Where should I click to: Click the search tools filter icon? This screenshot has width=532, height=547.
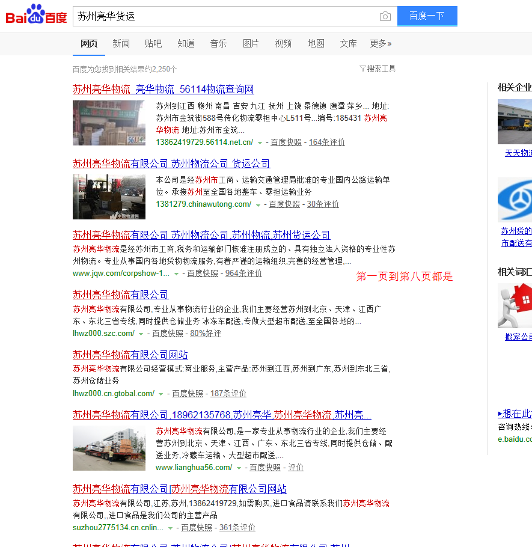point(362,69)
